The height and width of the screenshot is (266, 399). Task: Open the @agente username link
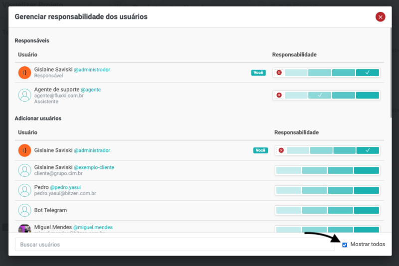pos(91,90)
